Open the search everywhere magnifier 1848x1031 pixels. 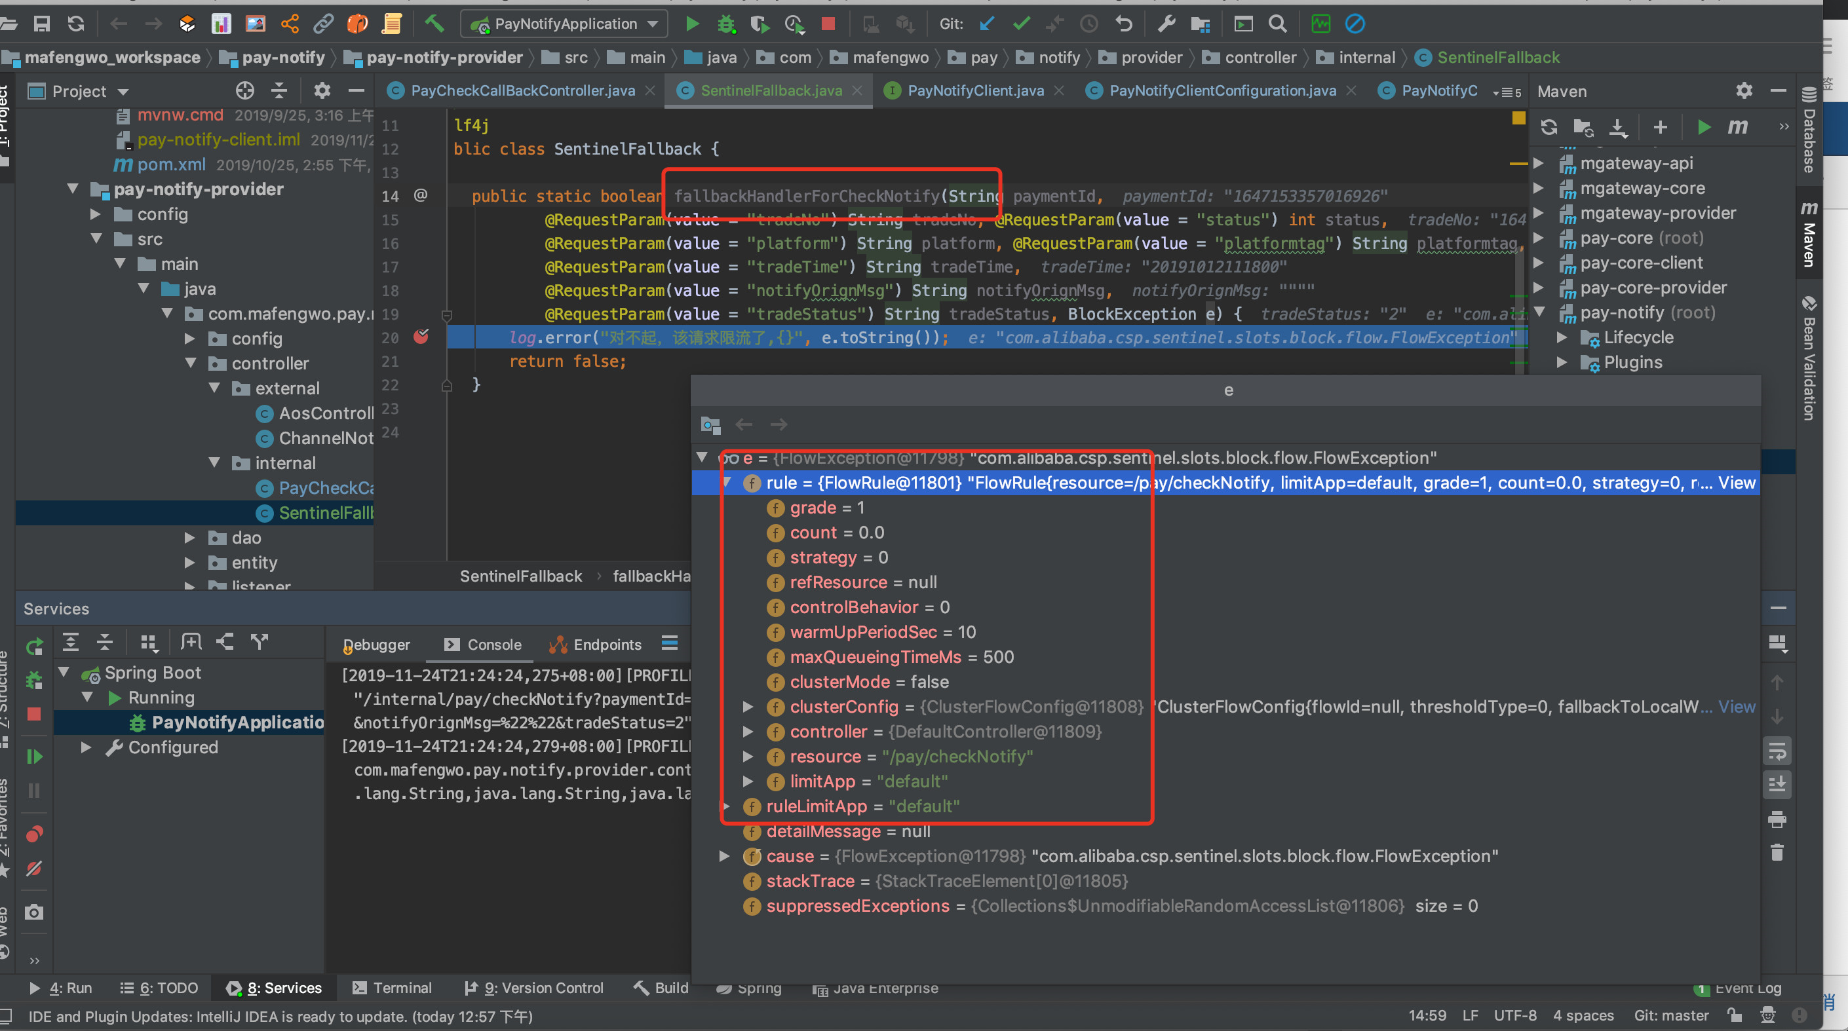coord(1277,24)
